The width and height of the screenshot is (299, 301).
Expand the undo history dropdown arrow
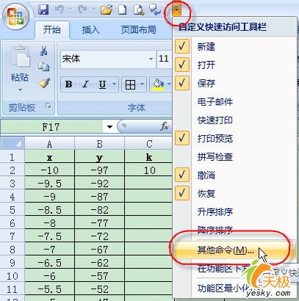point(70,10)
